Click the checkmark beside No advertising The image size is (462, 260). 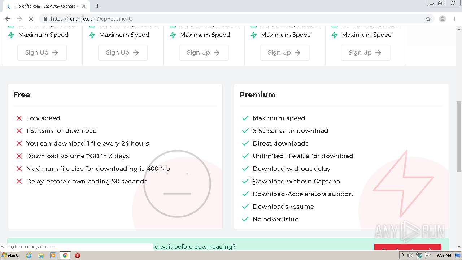pos(245,219)
